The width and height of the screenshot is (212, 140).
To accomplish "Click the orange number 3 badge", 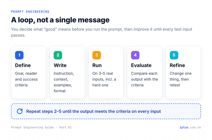I will (97, 55).
